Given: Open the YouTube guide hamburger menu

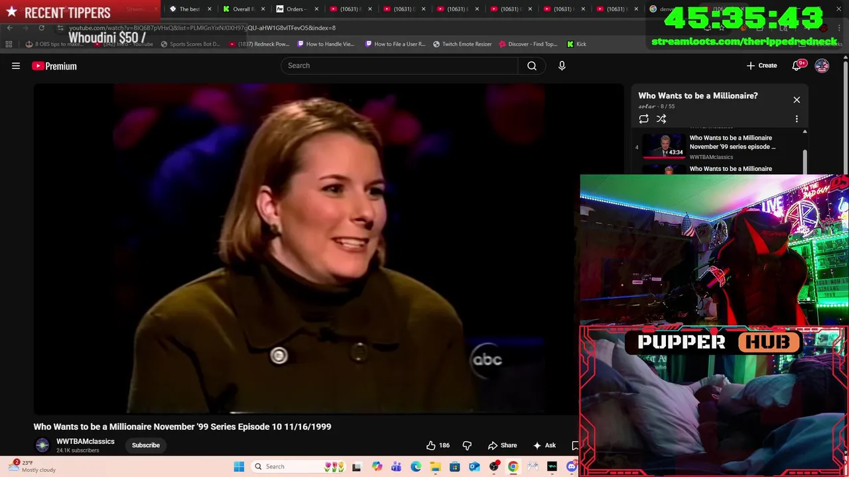Looking at the screenshot, I should click(x=16, y=66).
